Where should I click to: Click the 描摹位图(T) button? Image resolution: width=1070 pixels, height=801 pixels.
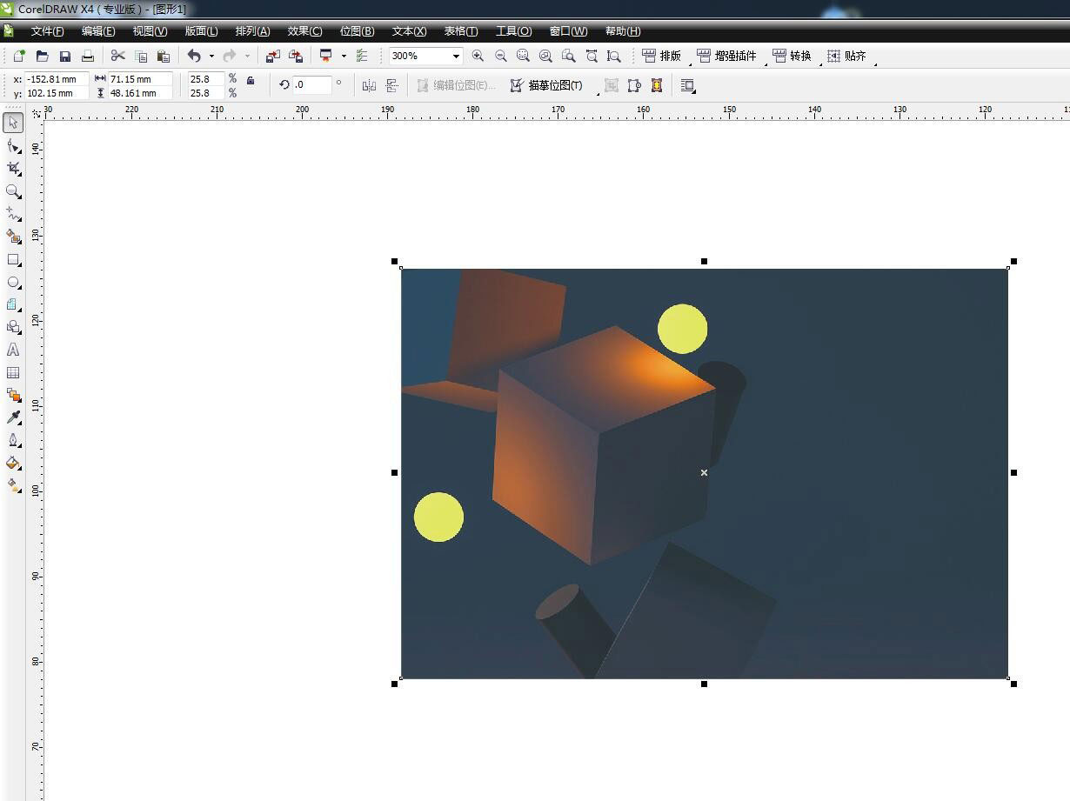(546, 85)
